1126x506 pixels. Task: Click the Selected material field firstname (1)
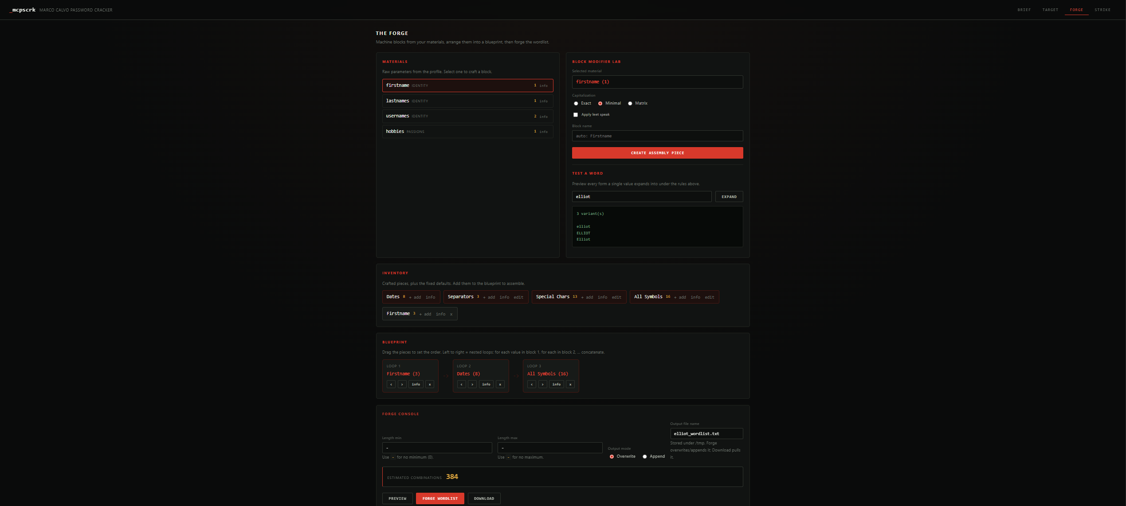657,82
